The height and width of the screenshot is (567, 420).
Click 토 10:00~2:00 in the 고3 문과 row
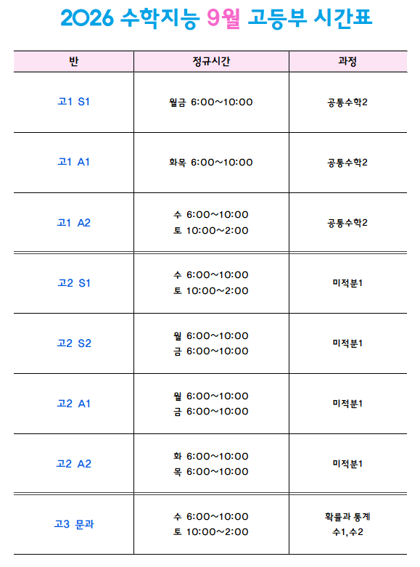pos(211,532)
